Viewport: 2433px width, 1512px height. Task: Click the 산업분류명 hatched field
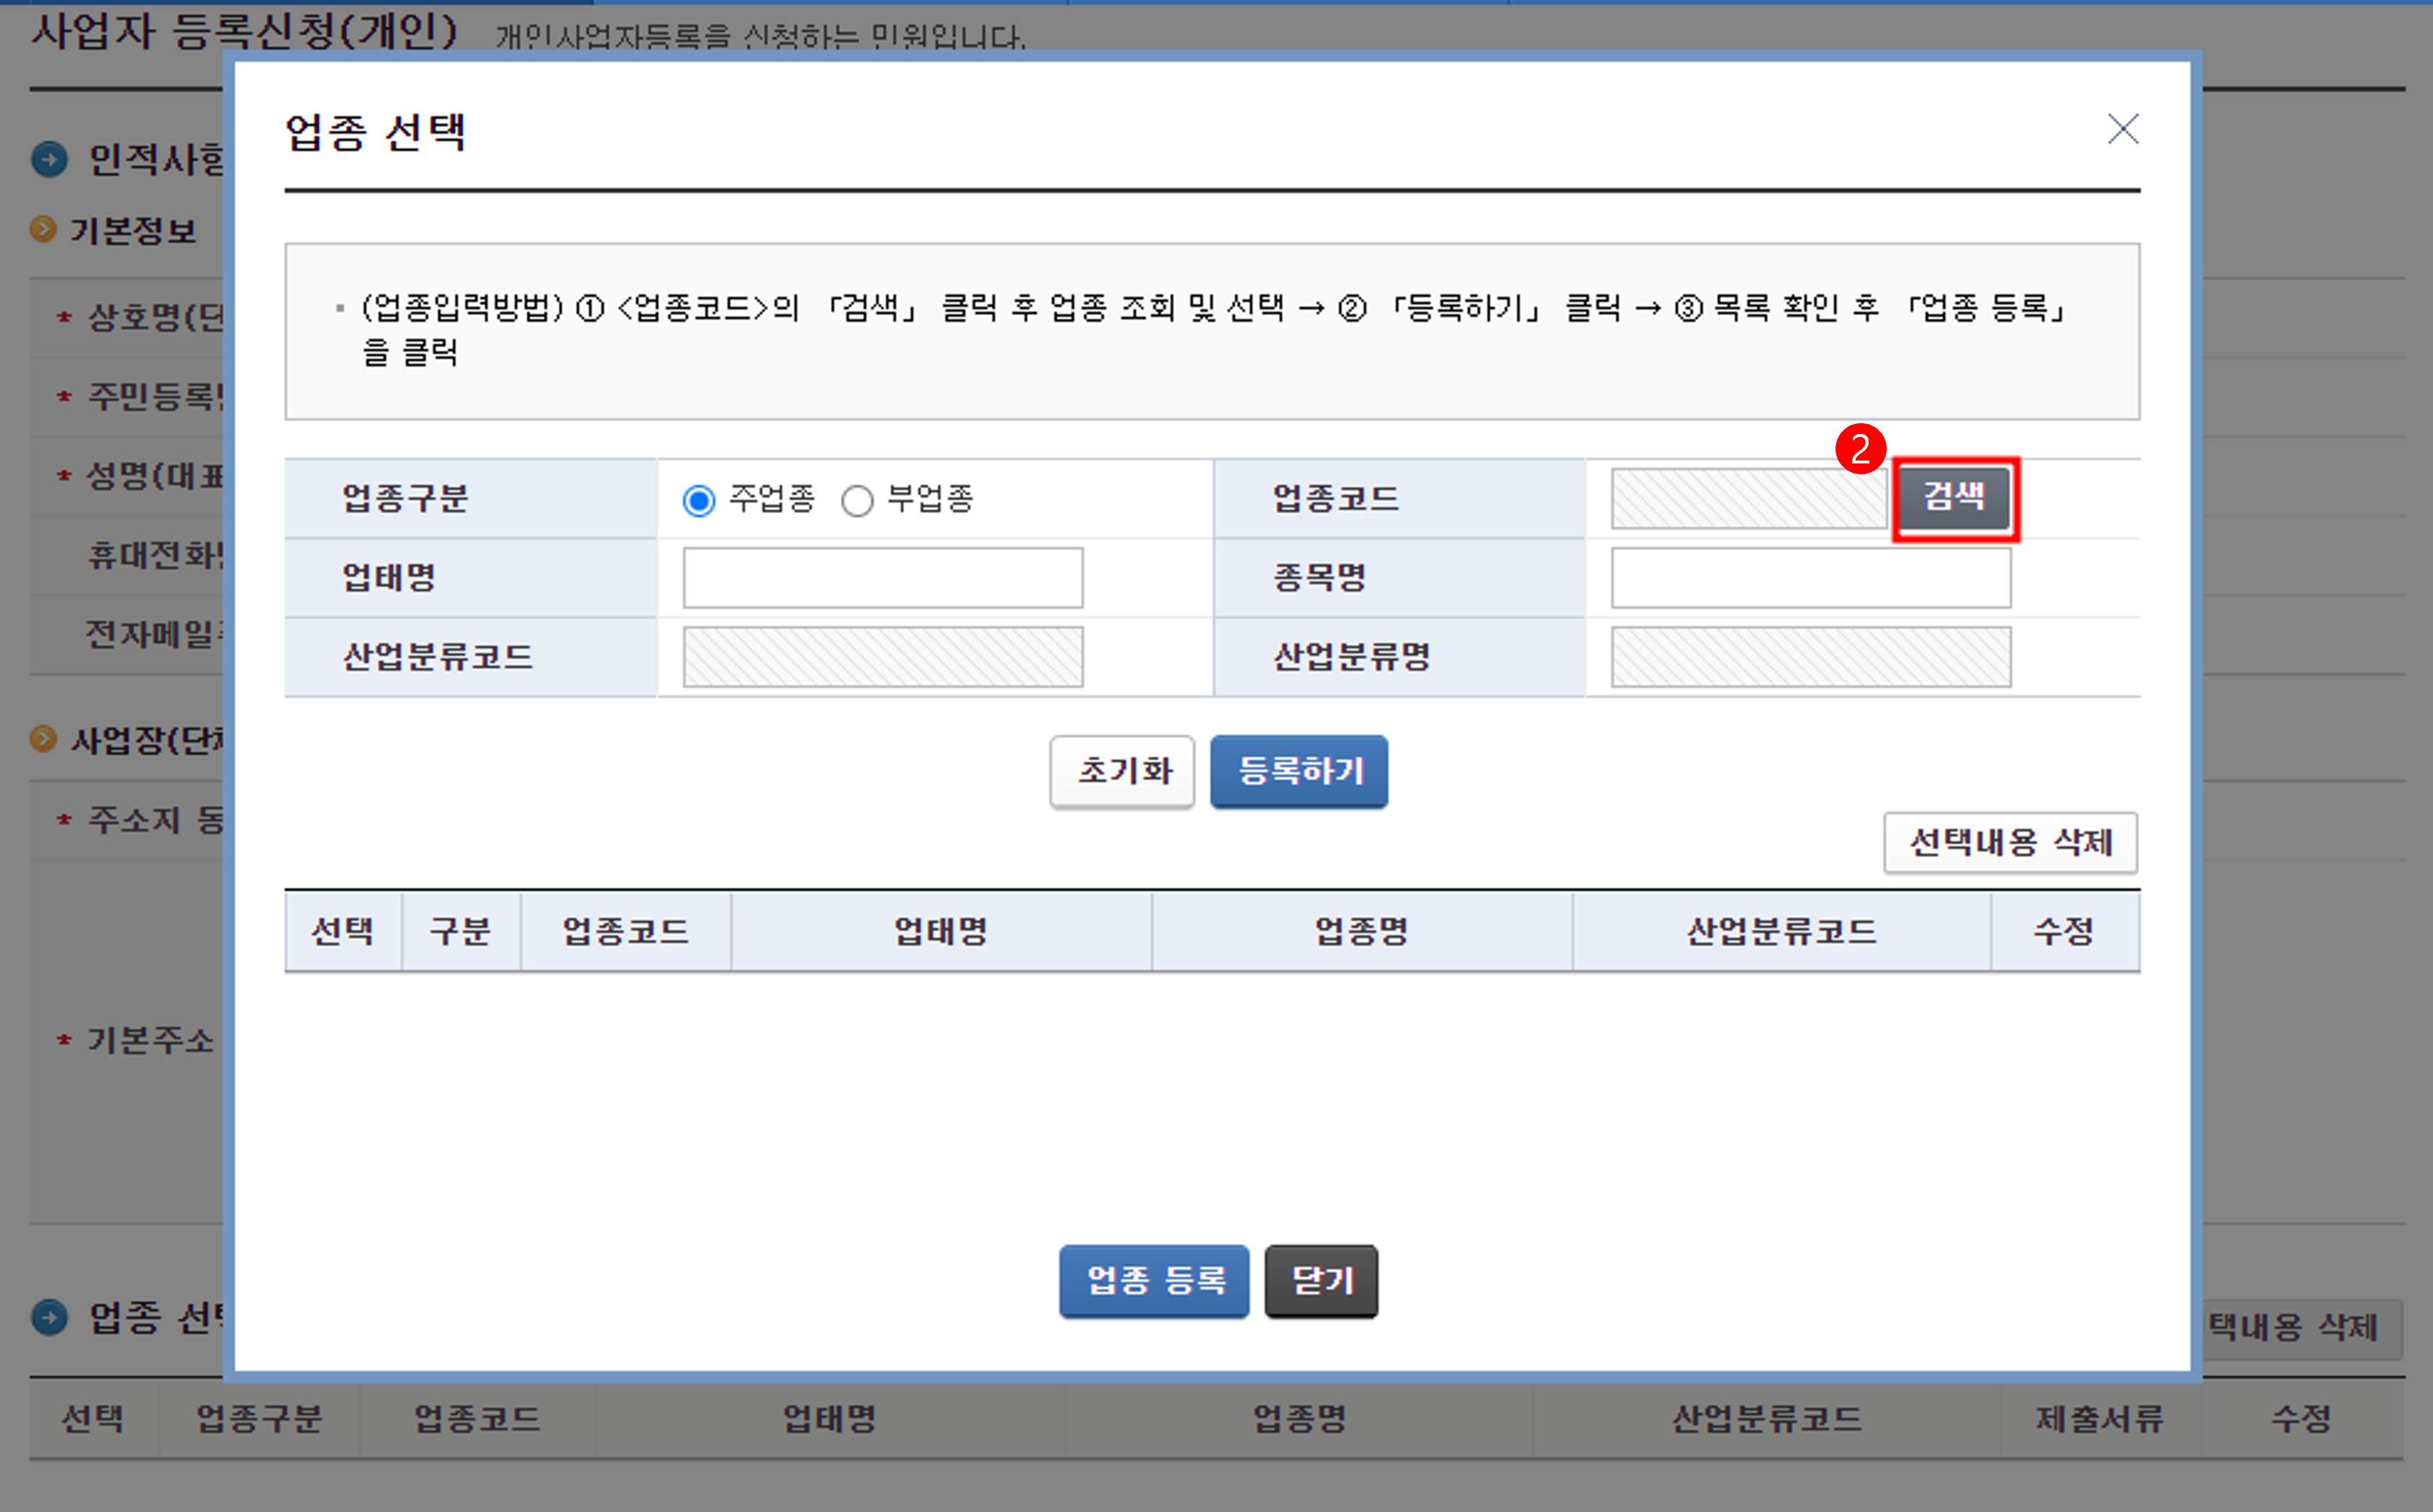(1810, 657)
